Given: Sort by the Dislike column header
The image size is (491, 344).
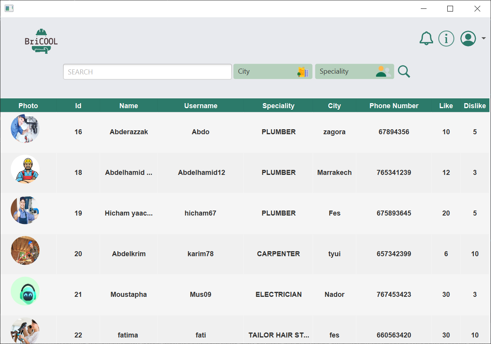Looking at the screenshot, I should pos(475,106).
